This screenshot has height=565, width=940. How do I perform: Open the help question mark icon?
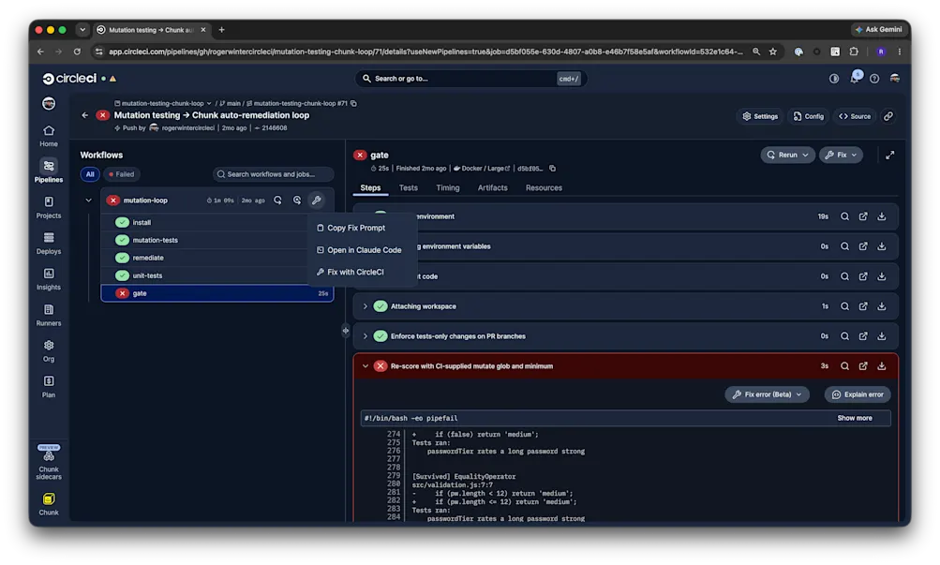[x=874, y=79]
